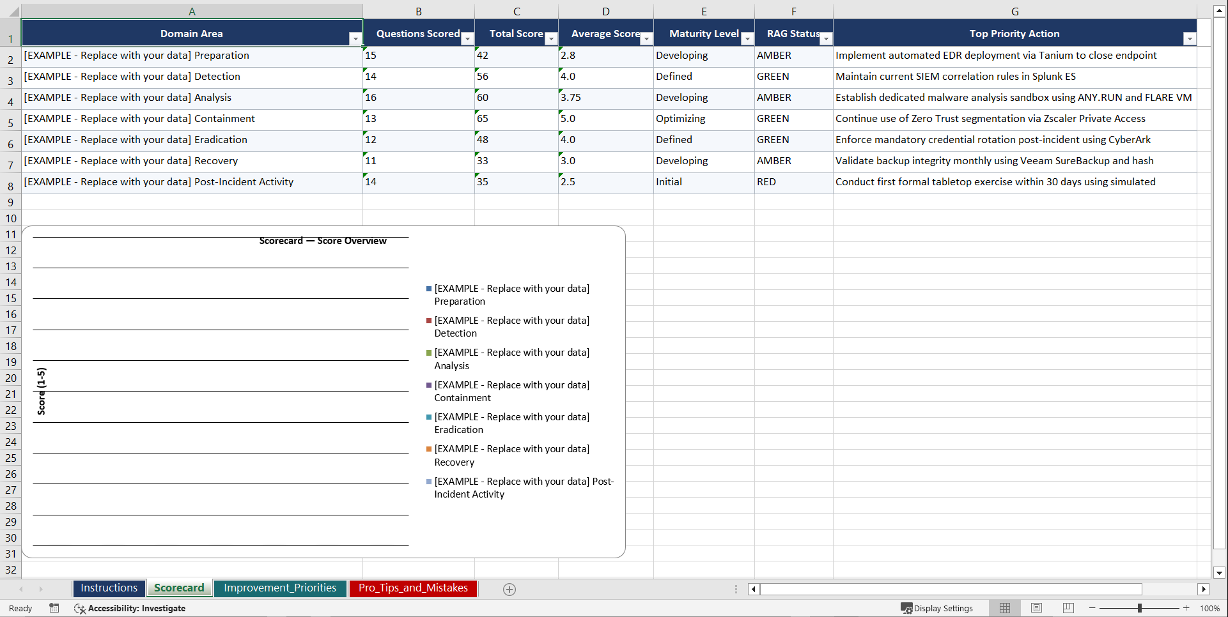This screenshot has width=1228, height=617.
Task: Zoom in using the plus icon
Action: pos(1186,608)
